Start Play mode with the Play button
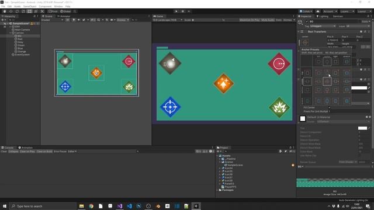The height and width of the screenshot is (210, 374). point(176,12)
